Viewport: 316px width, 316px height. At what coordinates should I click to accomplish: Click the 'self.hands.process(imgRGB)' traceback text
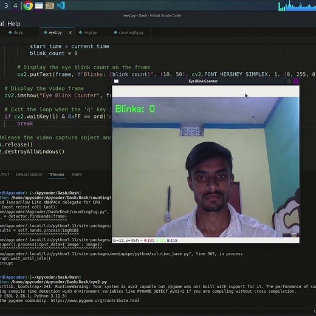click(48, 230)
